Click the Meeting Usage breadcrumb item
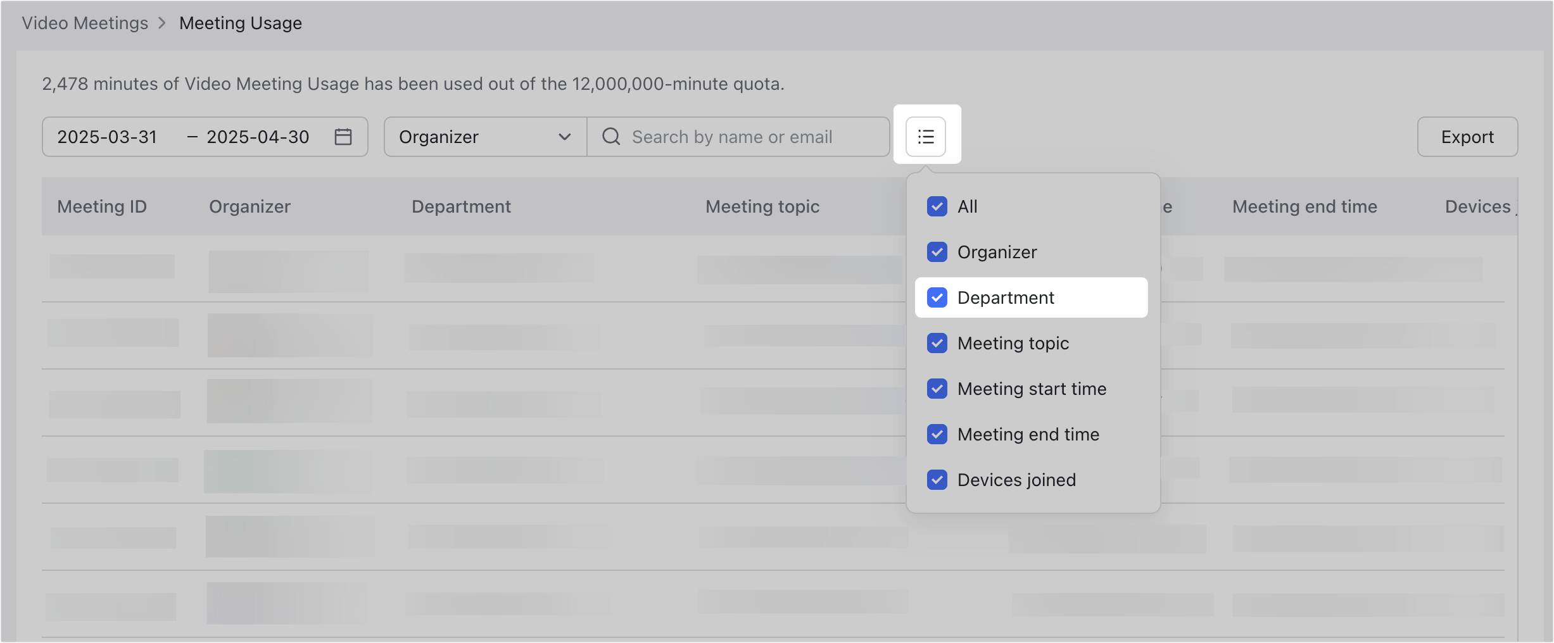Viewport: 1554px width, 643px height. (x=241, y=23)
